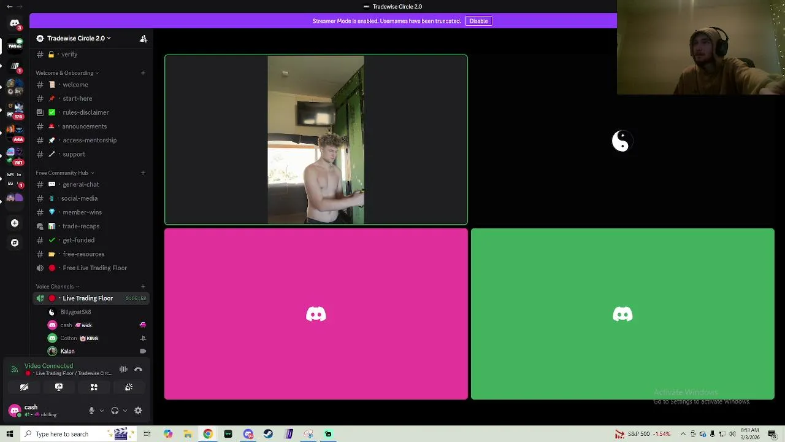Click the invite people icon beside server name
The width and height of the screenshot is (785, 442).
tap(144, 39)
